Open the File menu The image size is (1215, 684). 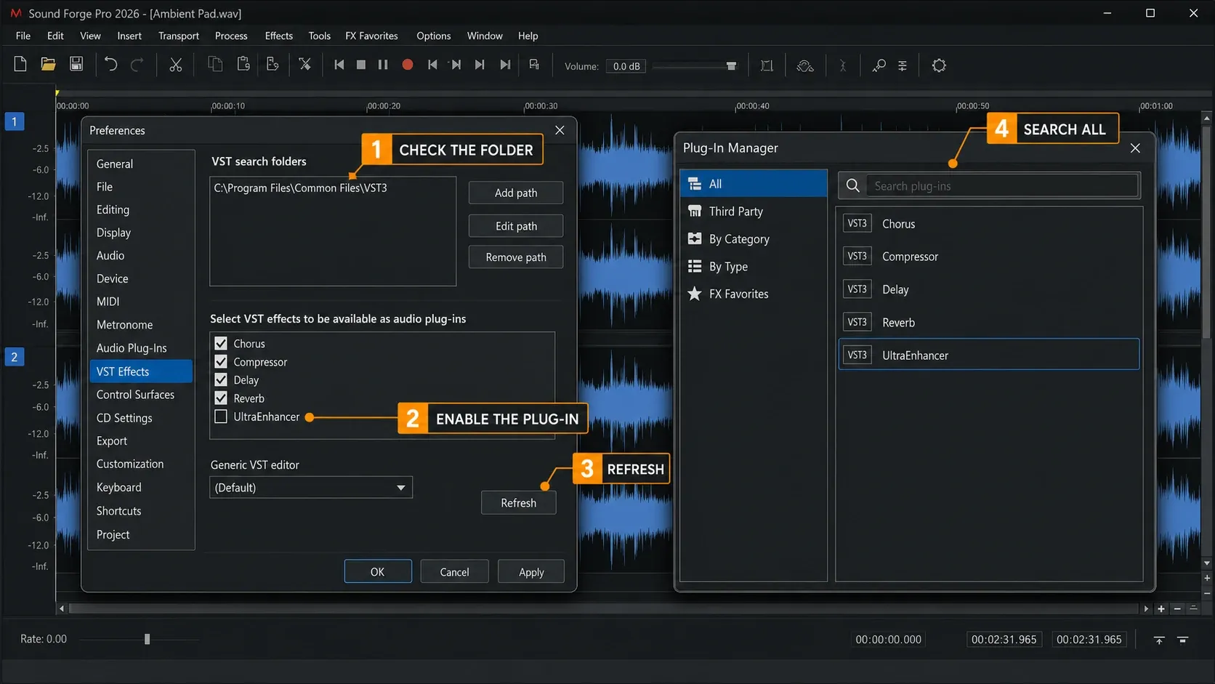23,36
